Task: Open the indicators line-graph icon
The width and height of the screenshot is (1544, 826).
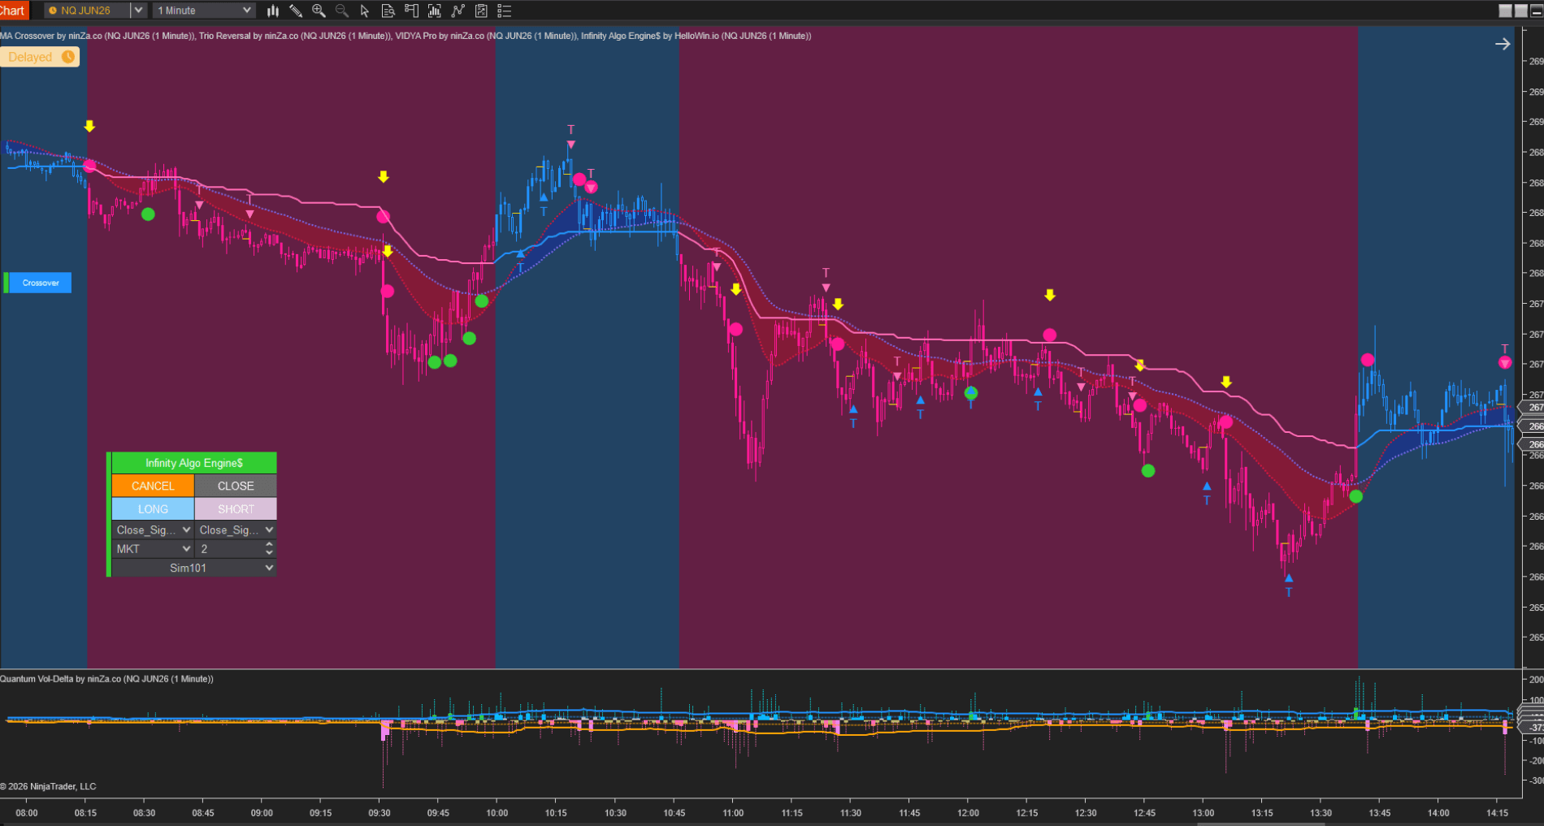Action: 458,11
